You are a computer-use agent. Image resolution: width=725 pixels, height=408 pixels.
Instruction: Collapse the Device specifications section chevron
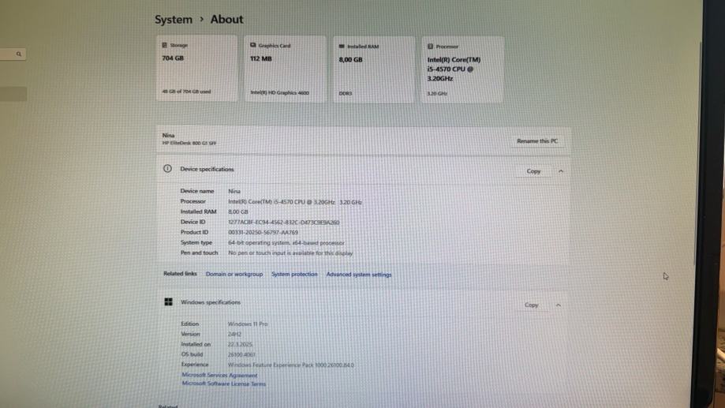pos(560,171)
